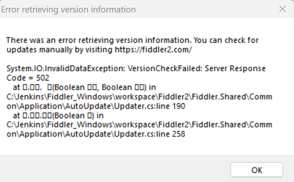This screenshot has width=294, height=182.
Task: Close the error dialog with X
Action: click(282, 9)
